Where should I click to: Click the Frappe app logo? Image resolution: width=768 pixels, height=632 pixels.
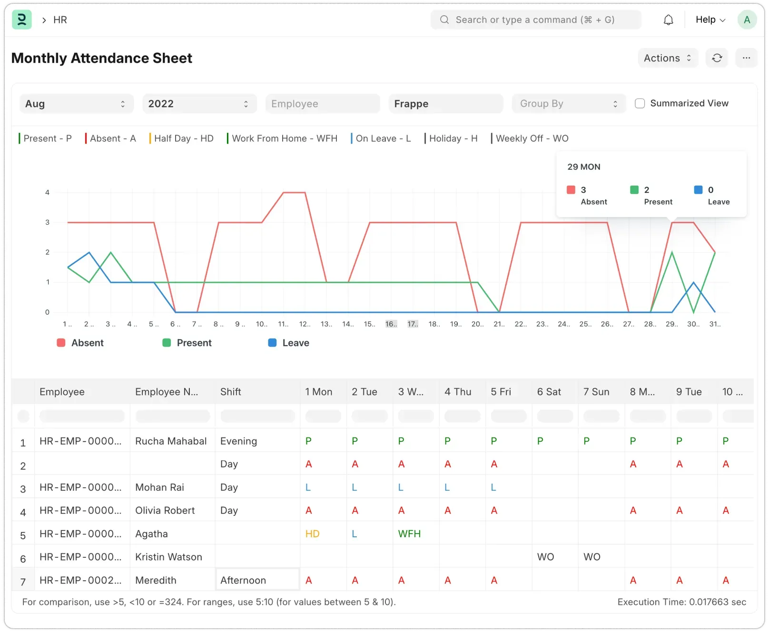coord(22,20)
